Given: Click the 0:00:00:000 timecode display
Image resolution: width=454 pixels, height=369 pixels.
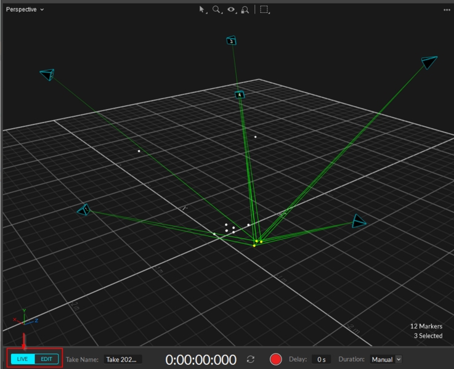Looking at the screenshot, I should 201,360.
